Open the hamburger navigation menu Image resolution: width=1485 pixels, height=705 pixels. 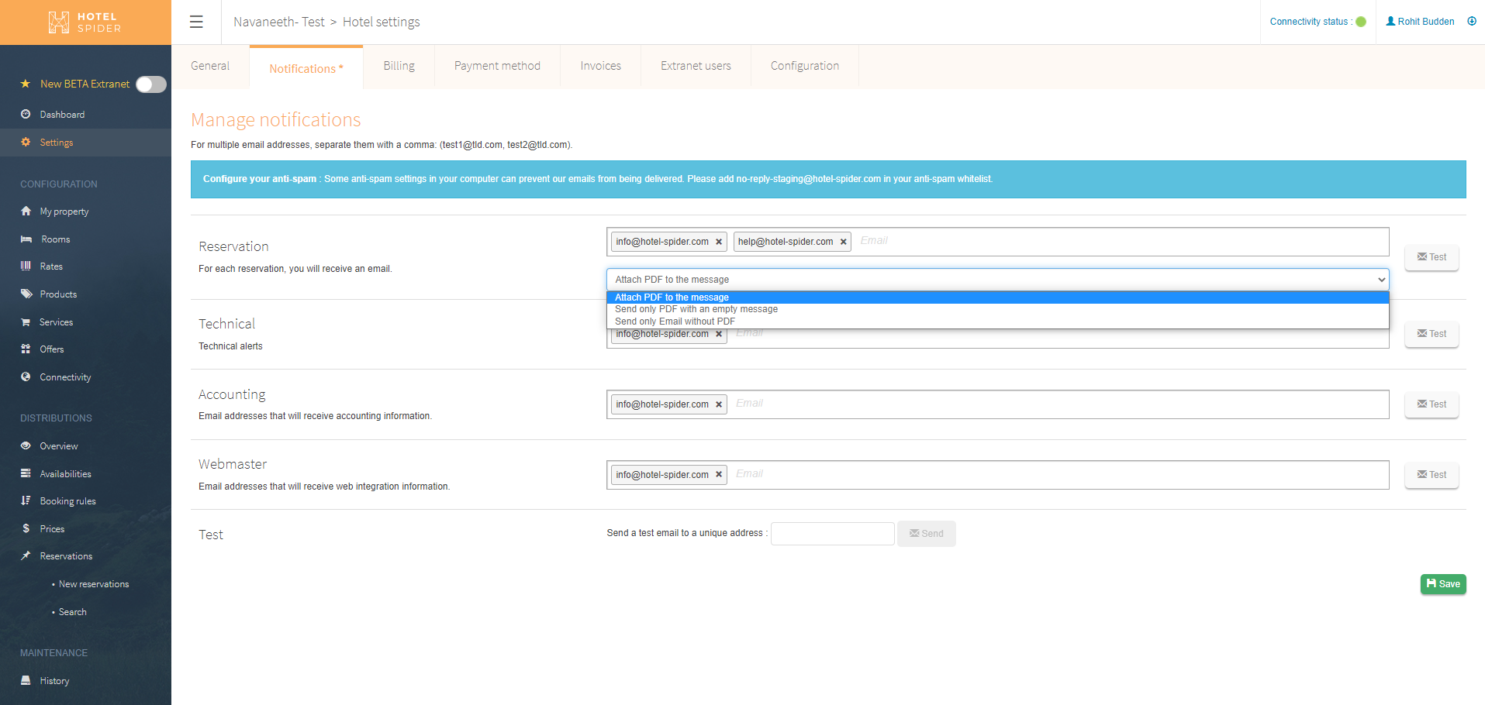tap(196, 22)
